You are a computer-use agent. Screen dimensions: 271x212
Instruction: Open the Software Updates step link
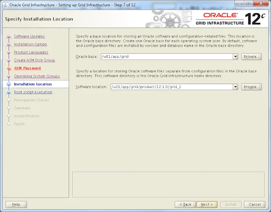tap(29, 36)
